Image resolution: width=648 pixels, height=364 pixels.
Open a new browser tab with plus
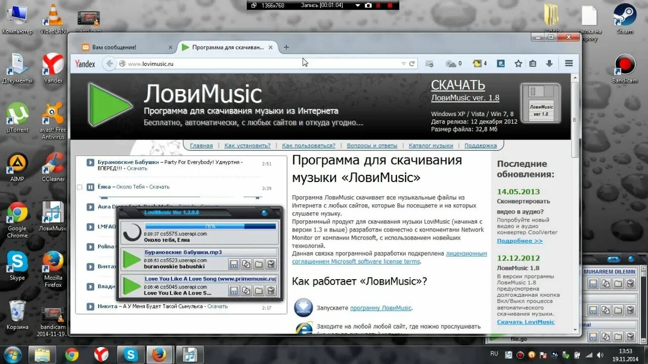click(286, 48)
